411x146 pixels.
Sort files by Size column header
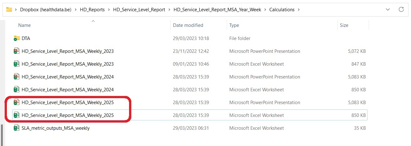(344, 25)
